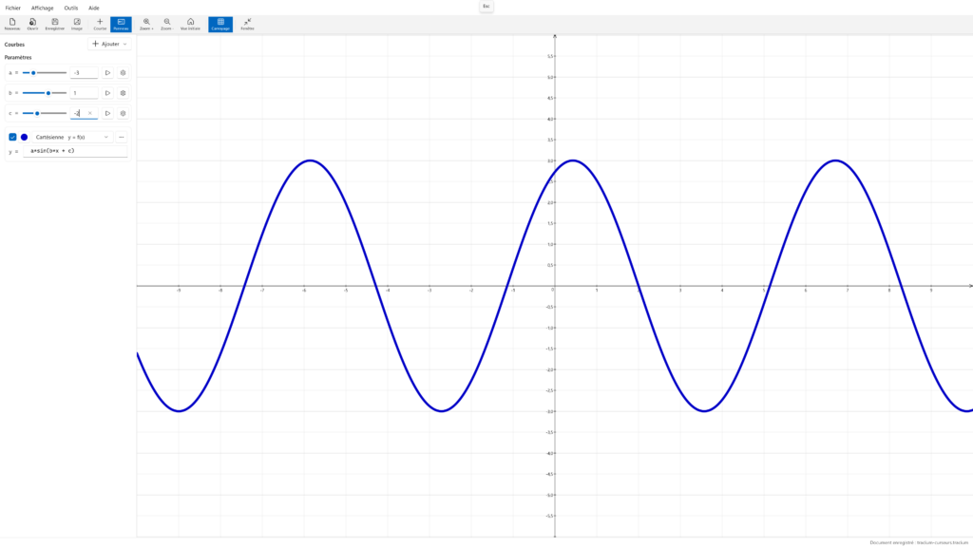This screenshot has height=547, width=973.
Task: Zoom in with the Zoom + icon
Action: tap(146, 24)
